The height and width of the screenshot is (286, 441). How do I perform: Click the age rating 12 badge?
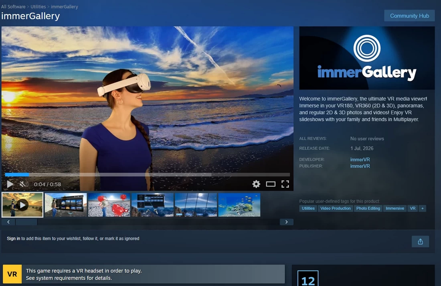tap(308, 279)
